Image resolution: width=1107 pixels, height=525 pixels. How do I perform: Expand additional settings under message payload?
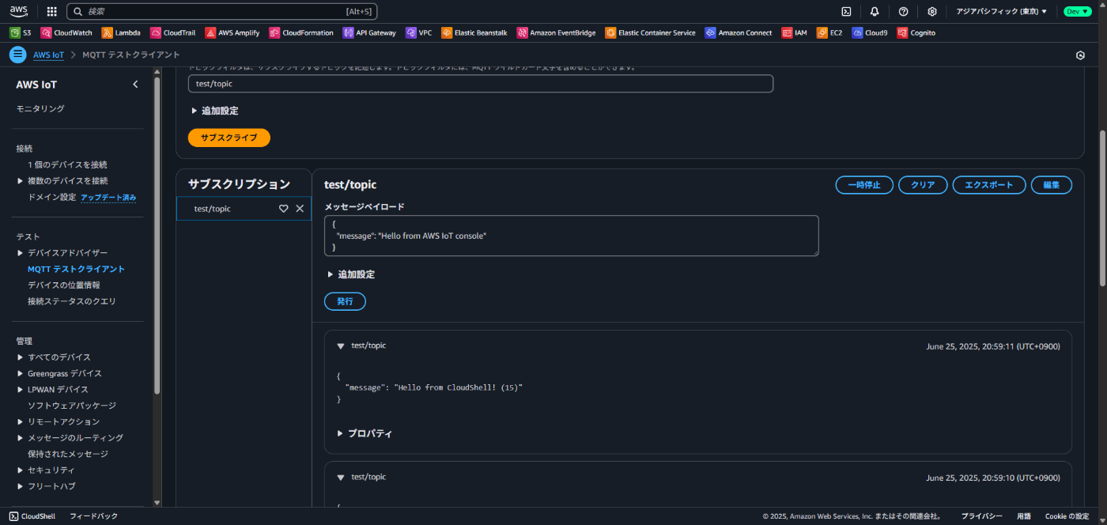(351, 274)
